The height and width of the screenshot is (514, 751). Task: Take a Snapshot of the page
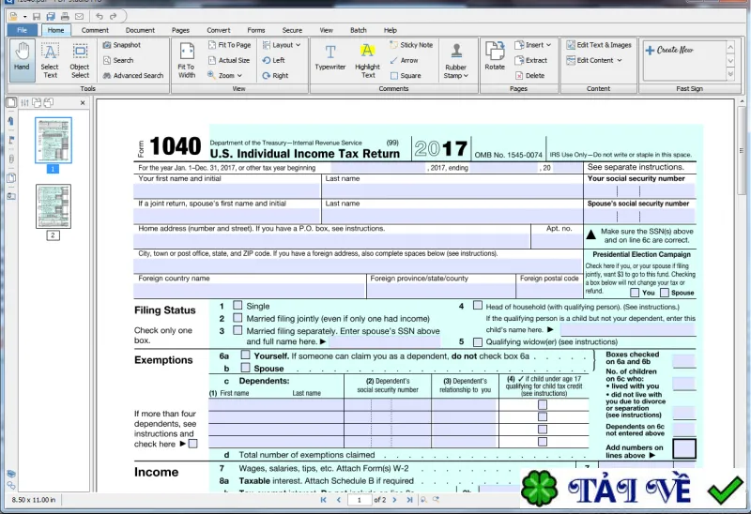(x=122, y=45)
